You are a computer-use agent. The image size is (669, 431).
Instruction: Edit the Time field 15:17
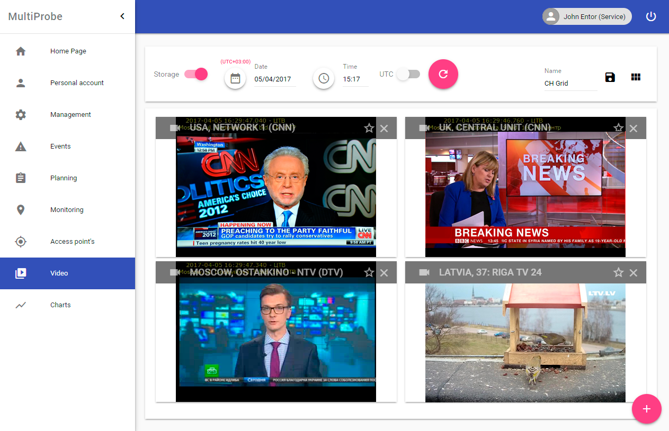point(355,79)
